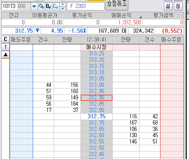189x159 pixels.
Task: Select price 313.20 in the ladder
Action: click(x=96, y=60)
